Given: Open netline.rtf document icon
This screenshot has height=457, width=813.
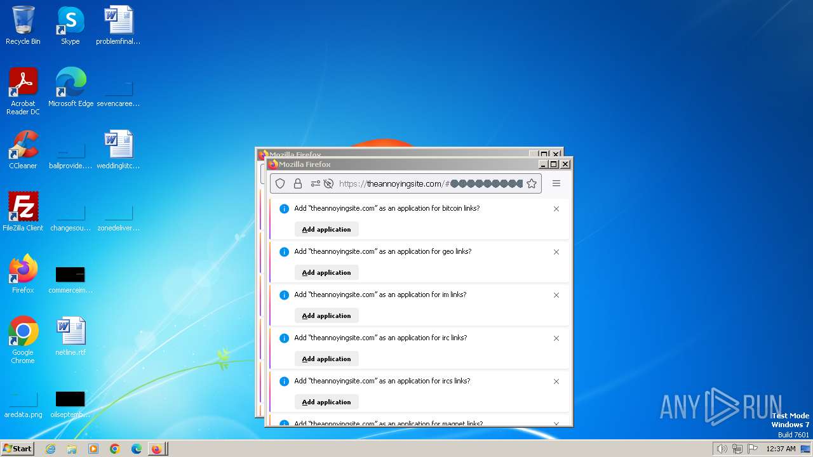Looking at the screenshot, I should click(x=71, y=336).
